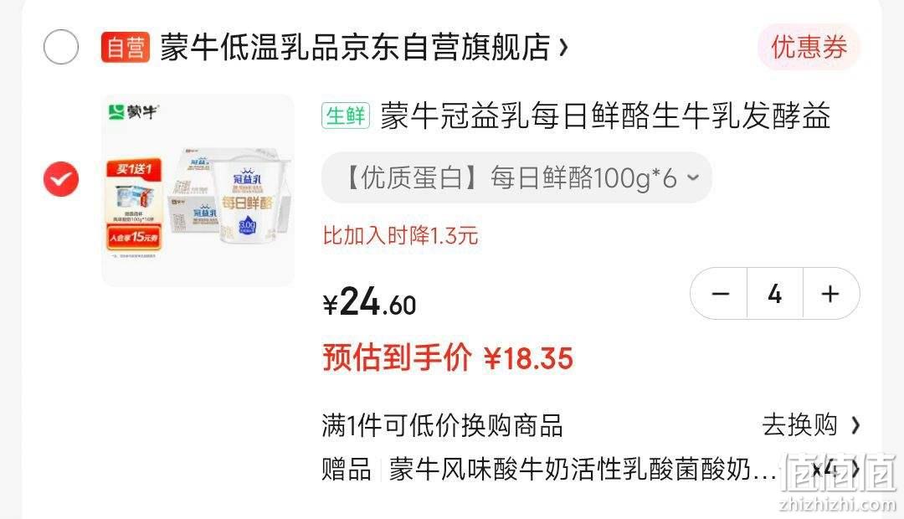Open product title 蒙牛冠益乳每日鲜酪
Image resolution: width=904 pixels, height=519 pixels.
tap(605, 116)
